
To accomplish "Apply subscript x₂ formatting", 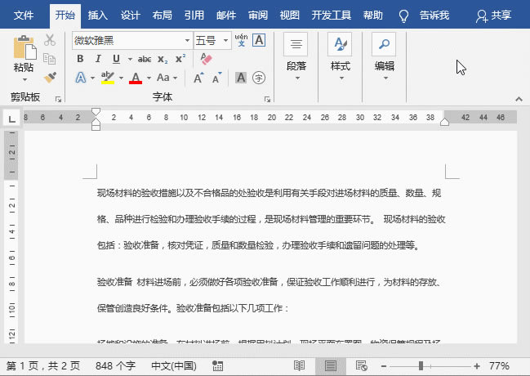I will click(x=163, y=59).
